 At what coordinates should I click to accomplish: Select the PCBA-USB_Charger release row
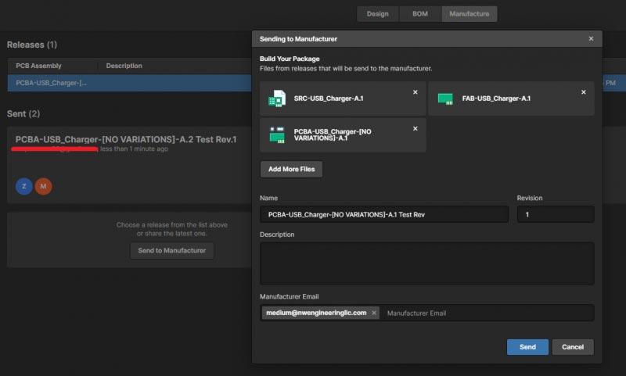129,83
